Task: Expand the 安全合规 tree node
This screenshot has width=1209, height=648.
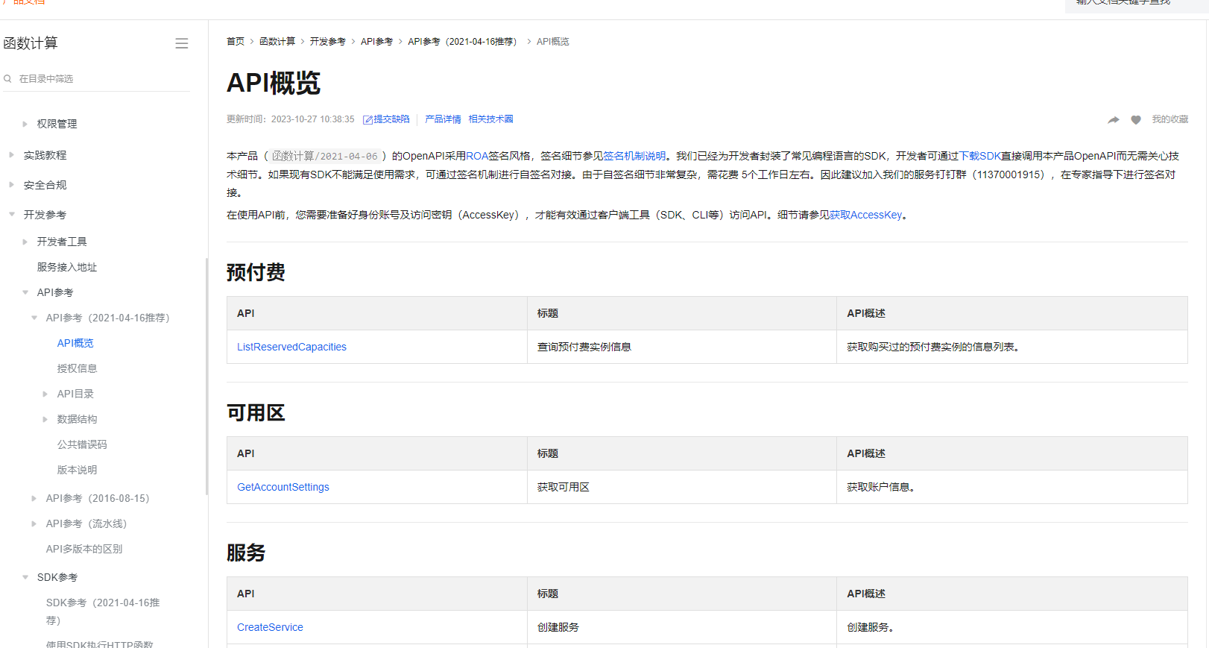Action: [x=11, y=185]
